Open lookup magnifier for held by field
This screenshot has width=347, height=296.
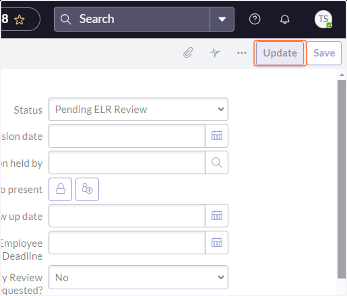[x=217, y=163]
